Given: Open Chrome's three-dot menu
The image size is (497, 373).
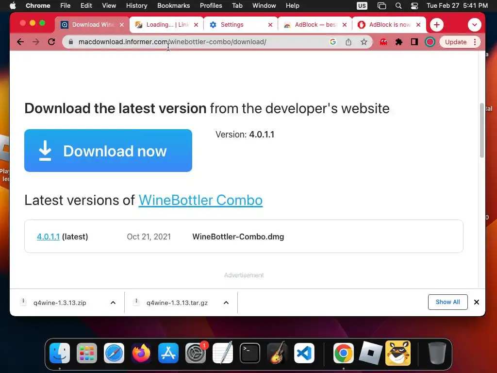Looking at the screenshot, I should click(475, 42).
